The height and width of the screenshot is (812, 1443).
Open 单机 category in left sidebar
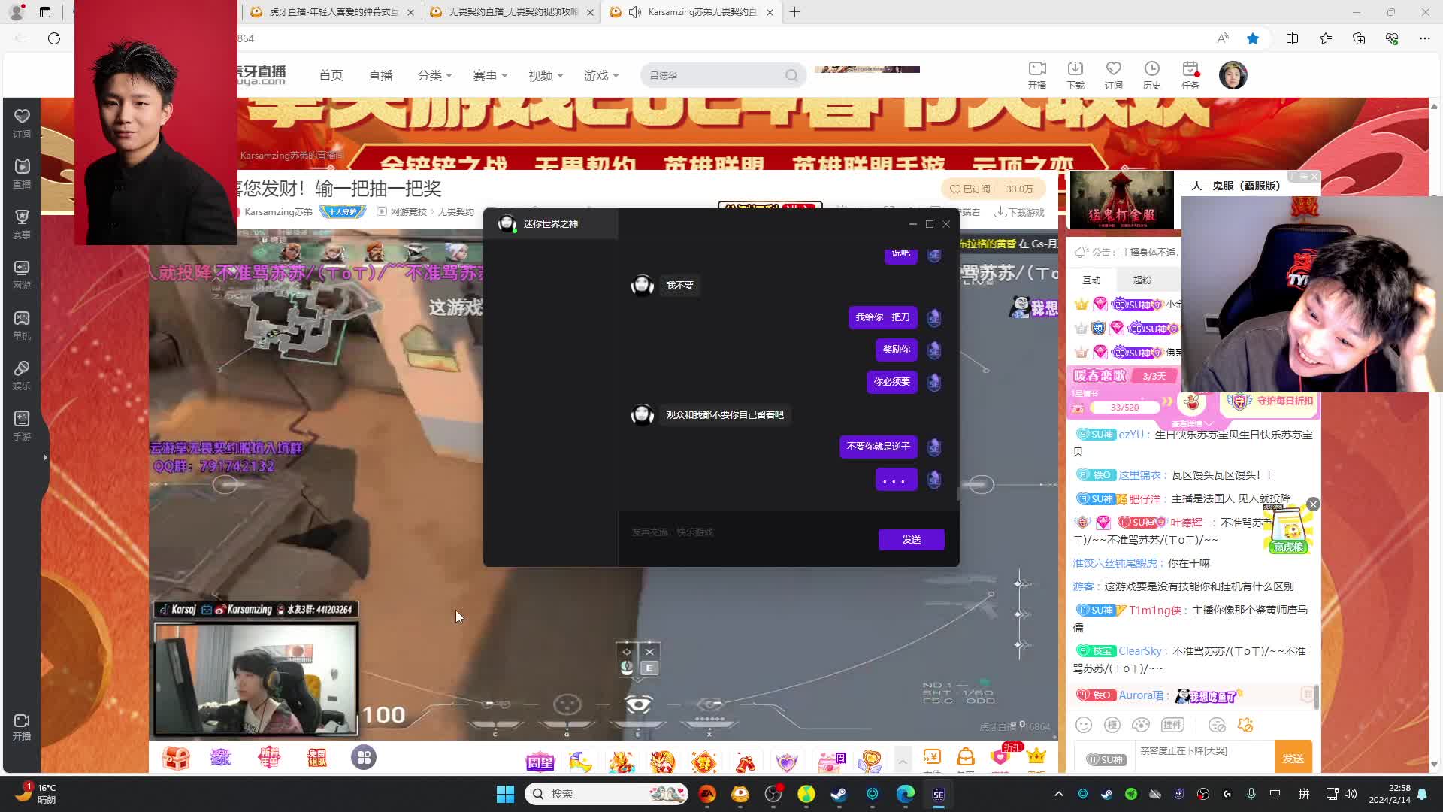(22, 324)
